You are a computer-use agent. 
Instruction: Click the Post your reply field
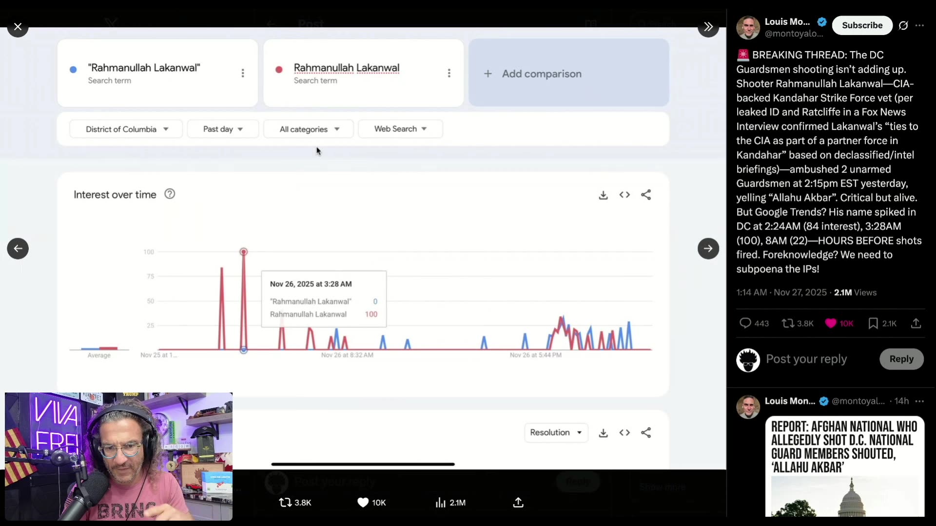click(806, 359)
